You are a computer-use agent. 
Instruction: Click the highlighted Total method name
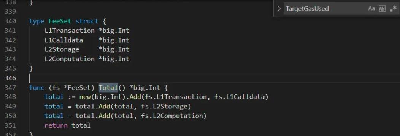[x=108, y=88]
